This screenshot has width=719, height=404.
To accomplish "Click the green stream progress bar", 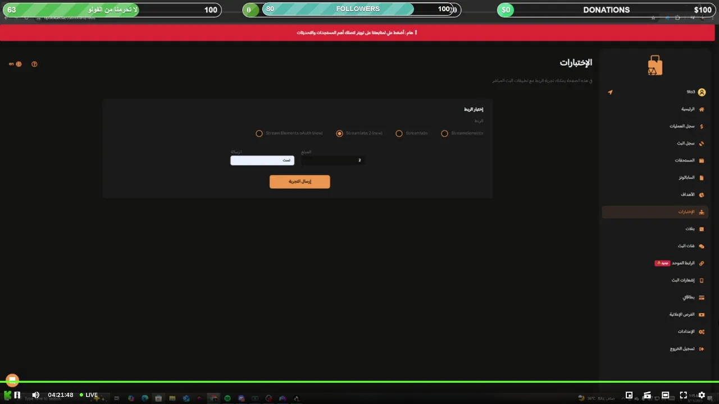I will click(359, 382).
